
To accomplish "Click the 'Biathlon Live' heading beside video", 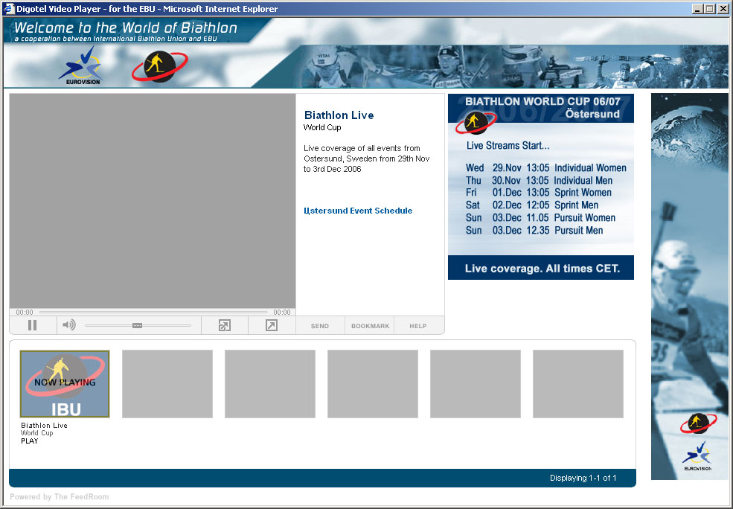I will [339, 115].
